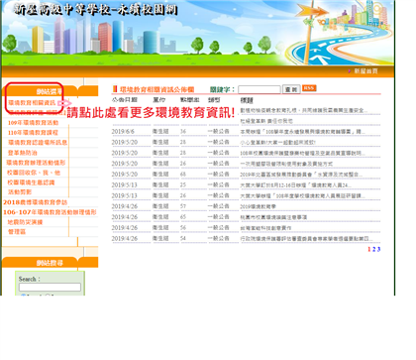This screenshot has width=416, height=360.
Task: Open the 地震防災演練 sidebar link
Action: pos(25,222)
